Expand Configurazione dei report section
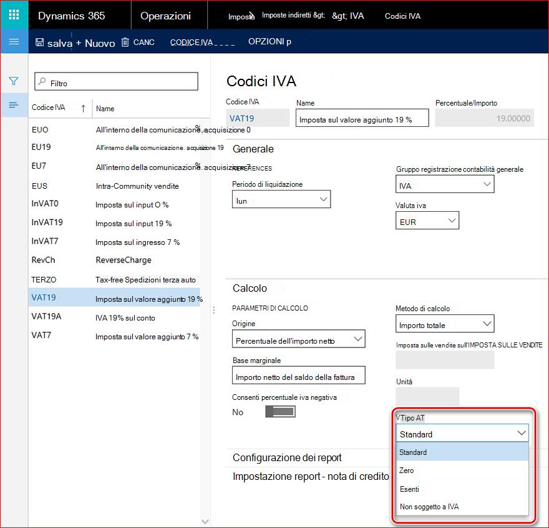Screen dimensions: 549x528 tap(287, 457)
